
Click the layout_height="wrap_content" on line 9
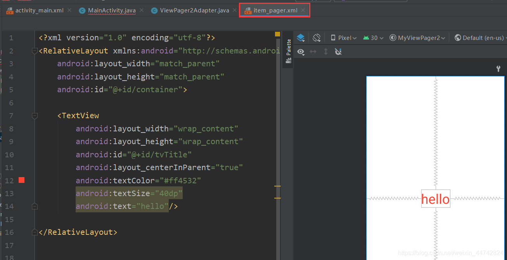159,141
